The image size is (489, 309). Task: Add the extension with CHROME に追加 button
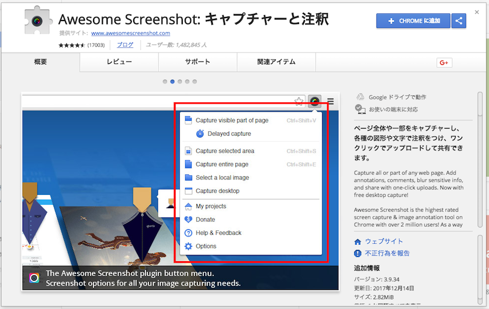pyautogui.click(x=413, y=21)
